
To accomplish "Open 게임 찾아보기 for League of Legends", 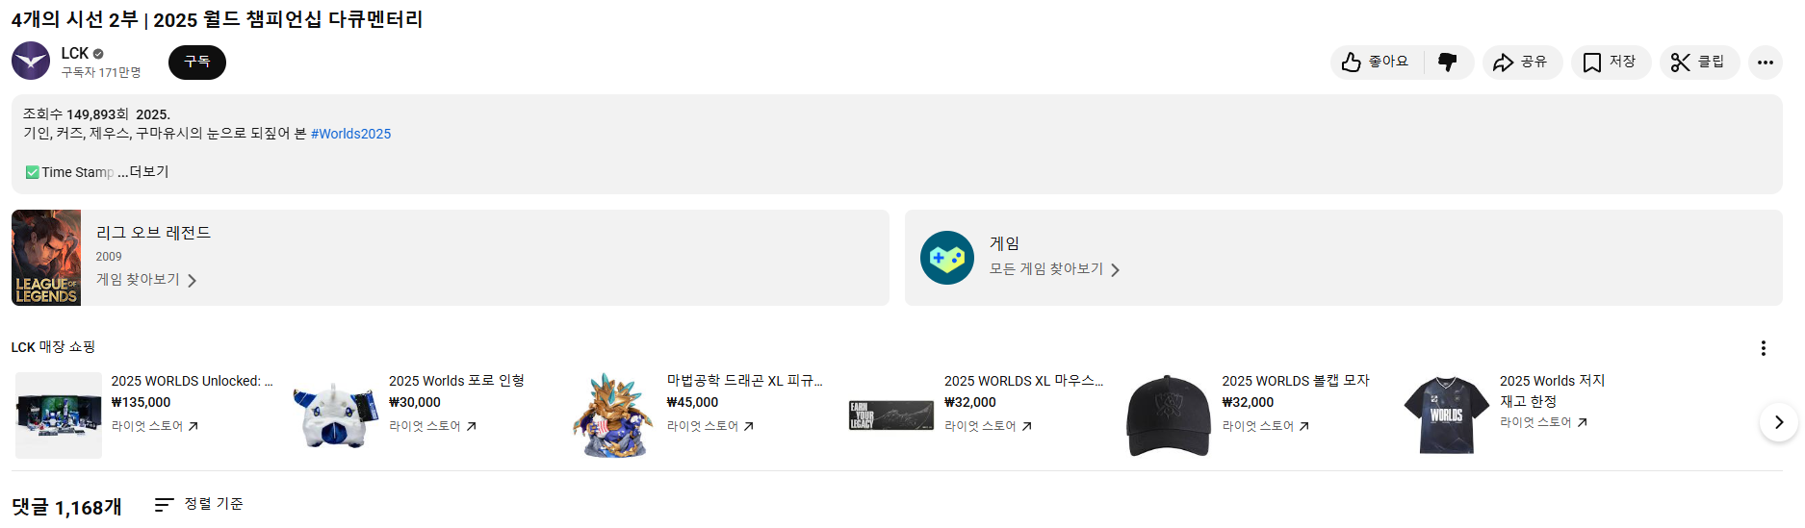I will (145, 280).
